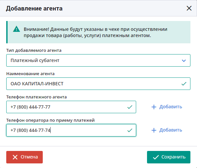This screenshot has width=197, height=168.
Task: Click the checkmark icon on Сохранить button
Action: point(156,157)
